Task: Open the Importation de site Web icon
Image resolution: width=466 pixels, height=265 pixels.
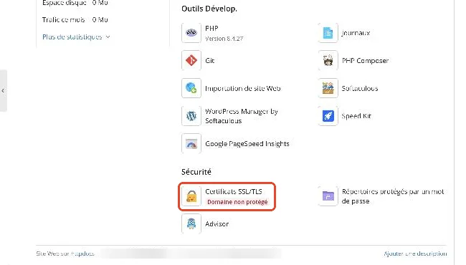Action: point(191,88)
